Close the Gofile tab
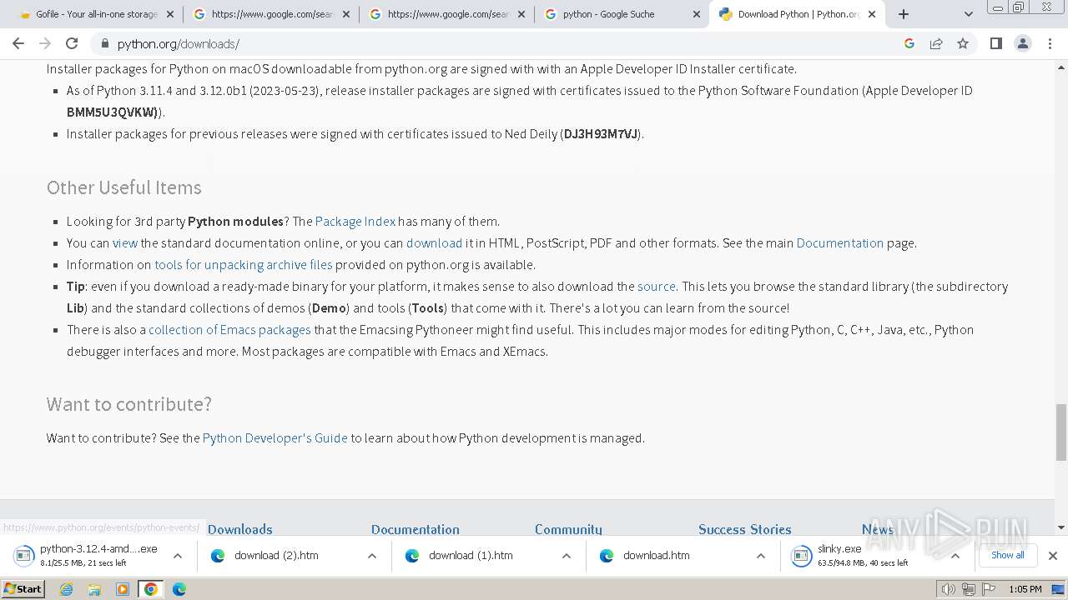1068x600 pixels. pyautogui.click(x=170, y=14)
